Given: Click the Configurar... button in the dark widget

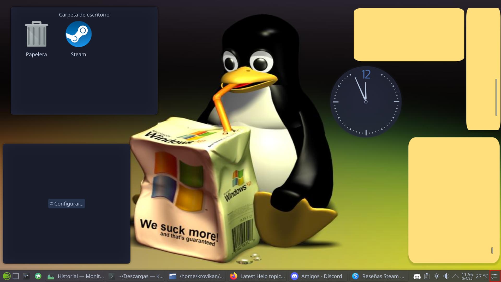Looking at the screenshot, I should tap(67, 204).
